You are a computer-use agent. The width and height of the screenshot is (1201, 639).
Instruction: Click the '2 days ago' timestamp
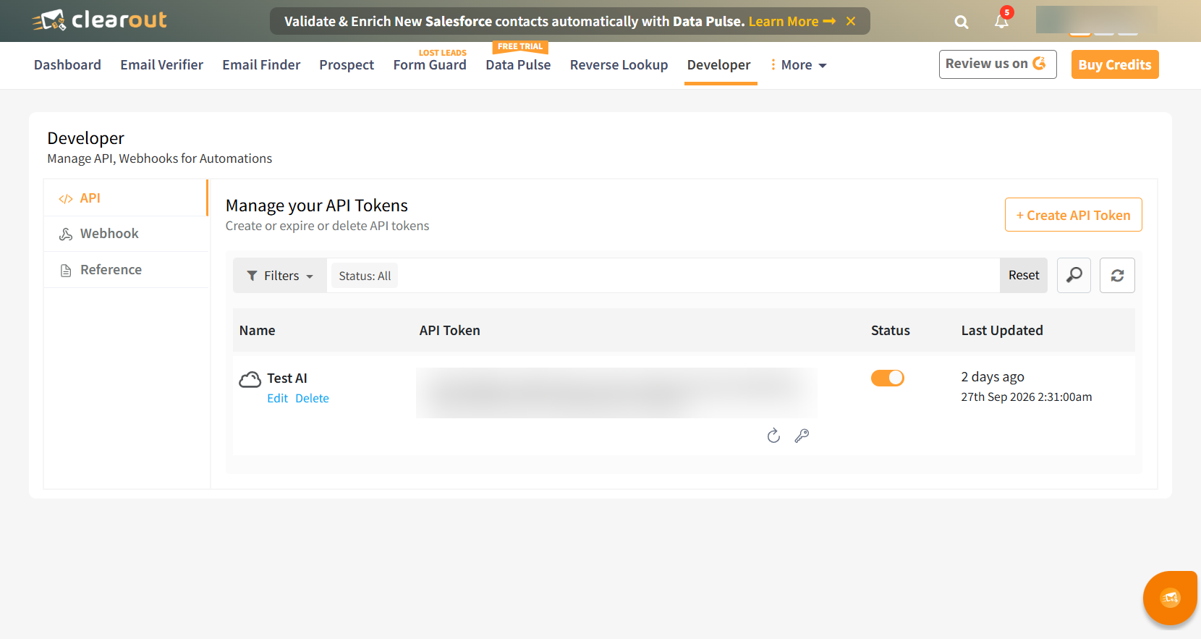993,377
